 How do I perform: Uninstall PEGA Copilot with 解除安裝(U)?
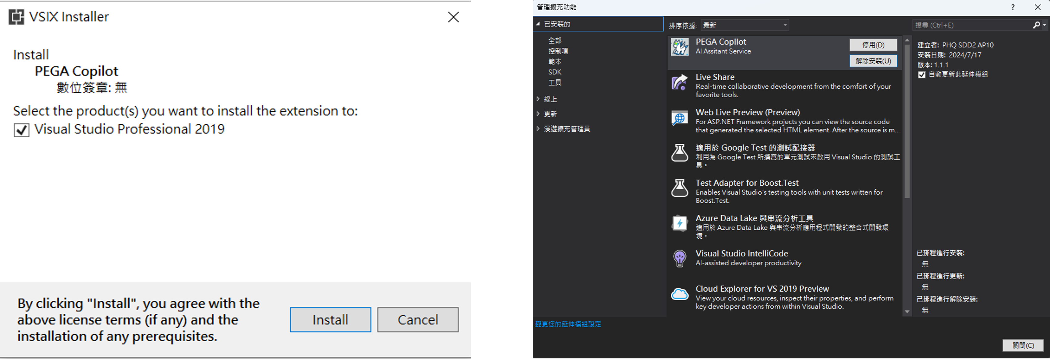873,61
